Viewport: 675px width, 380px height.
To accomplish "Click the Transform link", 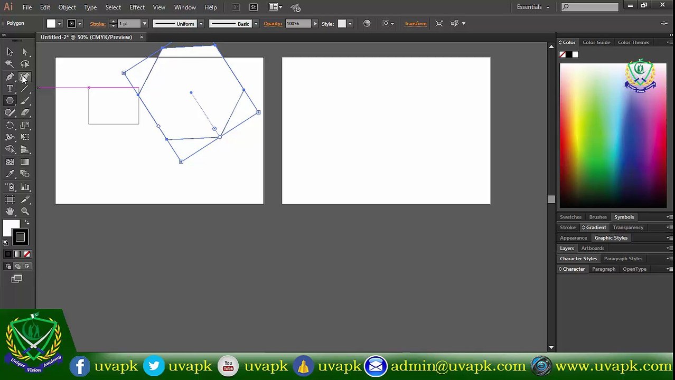I will (415, 23).
